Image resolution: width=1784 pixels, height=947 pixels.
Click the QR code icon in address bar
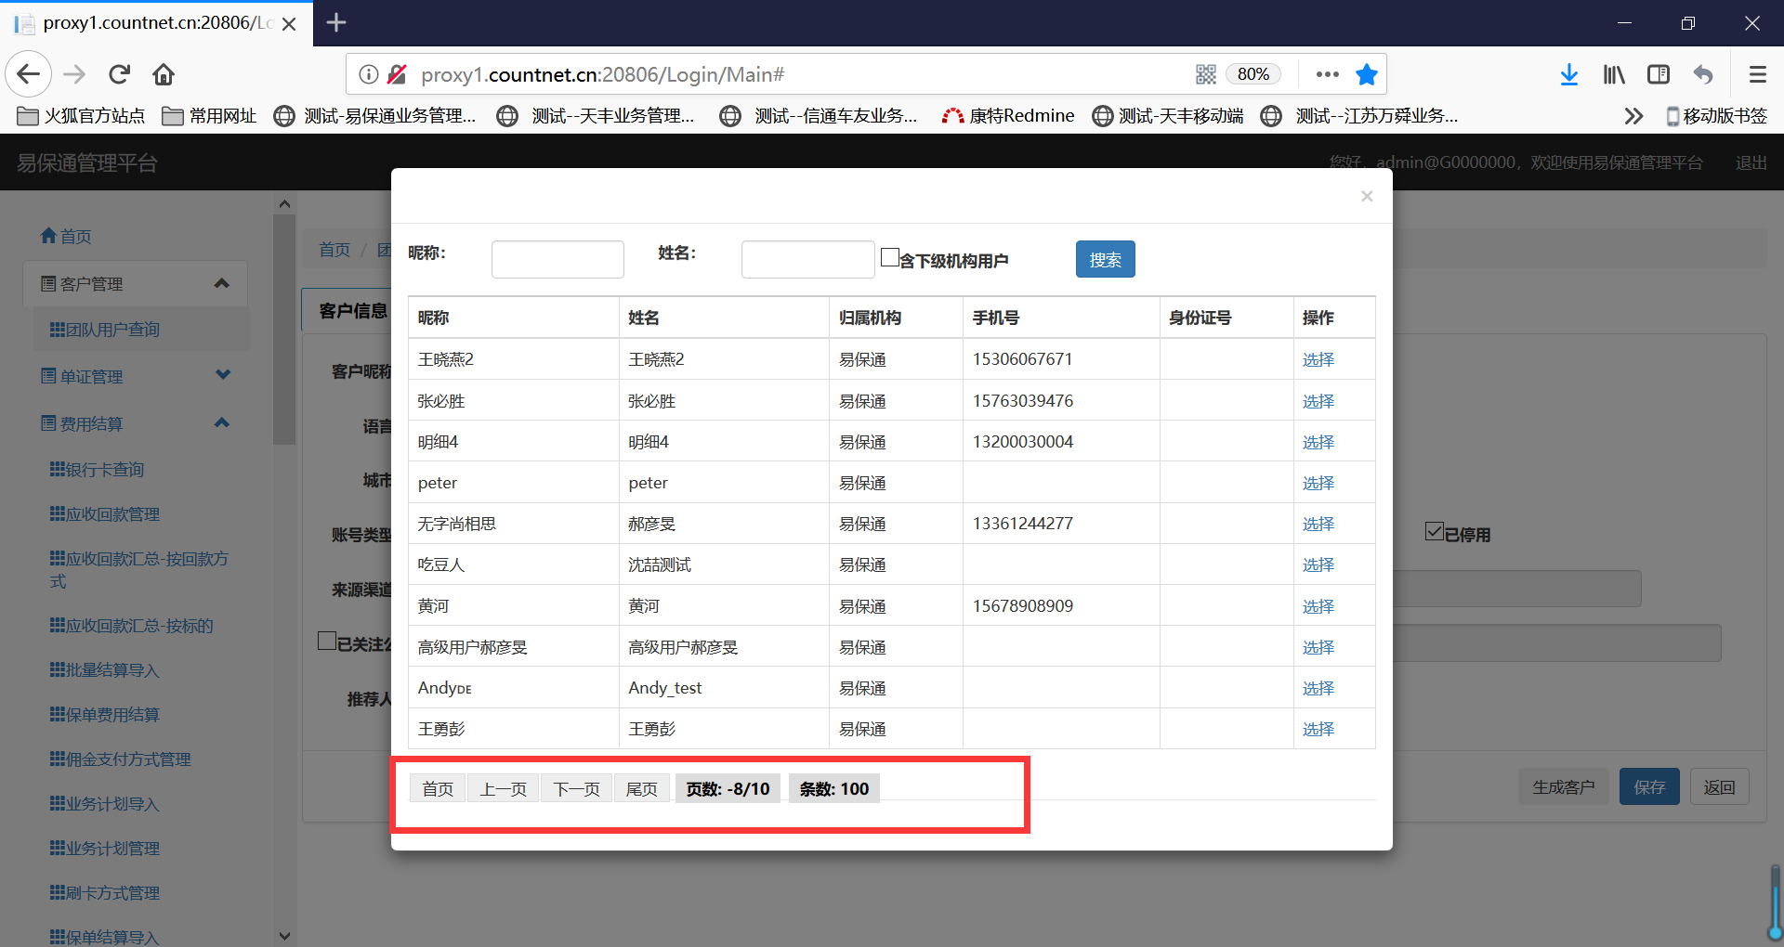coord(1205,74)
